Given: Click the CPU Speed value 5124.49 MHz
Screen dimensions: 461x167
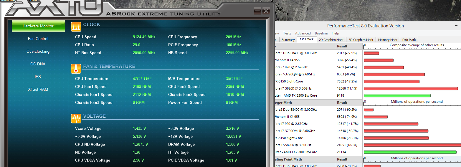Looking at the screenshot, I should click(144, 37).
